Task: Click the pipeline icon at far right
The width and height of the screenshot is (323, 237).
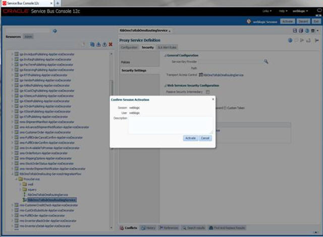Action: coord(316,40)
